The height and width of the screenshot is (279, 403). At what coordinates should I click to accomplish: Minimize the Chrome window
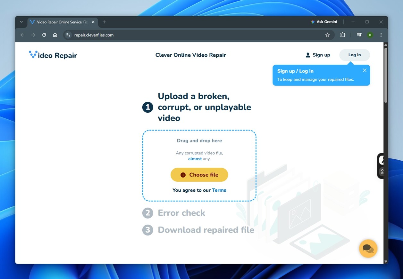353,22
